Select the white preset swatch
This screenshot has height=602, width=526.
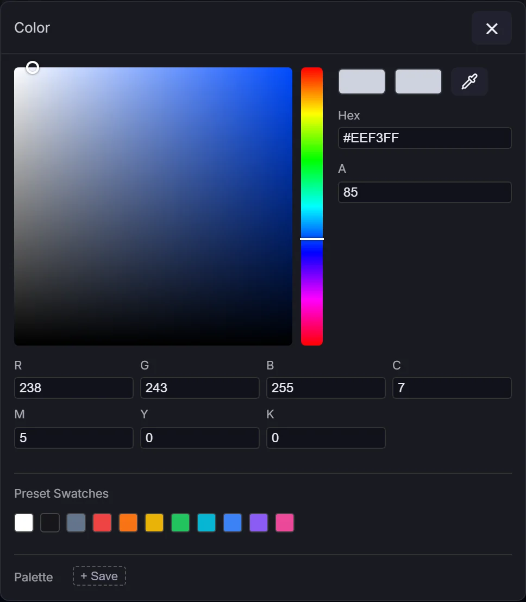coord(24,523)
